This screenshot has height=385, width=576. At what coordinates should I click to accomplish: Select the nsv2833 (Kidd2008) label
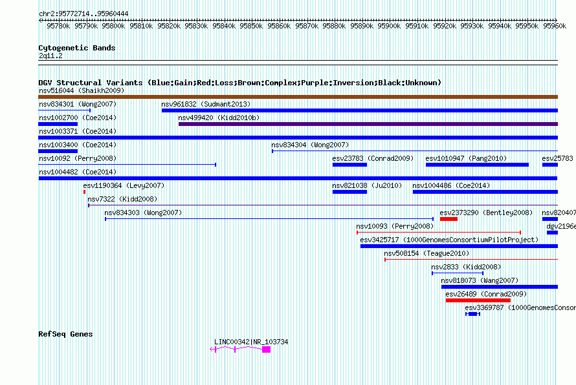466,267
